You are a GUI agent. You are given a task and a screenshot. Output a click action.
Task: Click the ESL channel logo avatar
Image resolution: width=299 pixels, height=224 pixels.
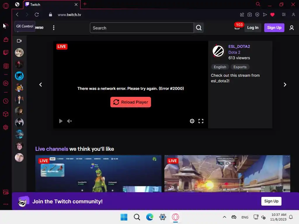218,51
